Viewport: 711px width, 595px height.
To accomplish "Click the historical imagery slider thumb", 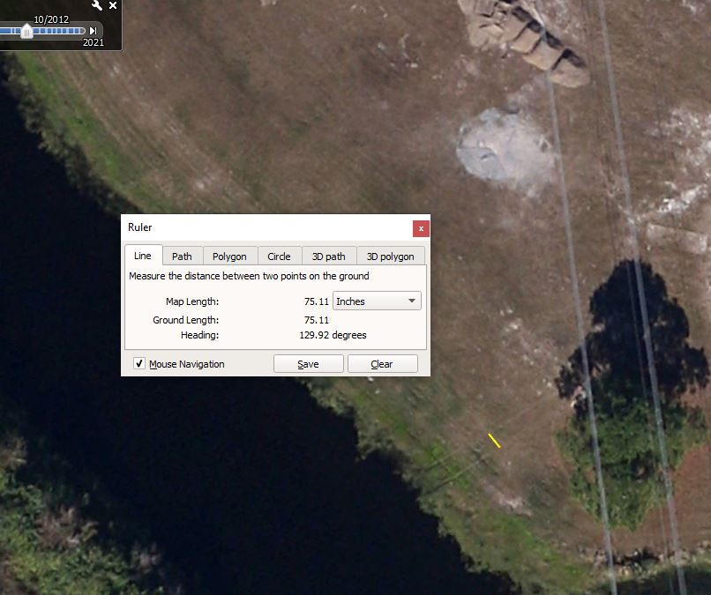I will pyautogui.click(x=26, y=31).
